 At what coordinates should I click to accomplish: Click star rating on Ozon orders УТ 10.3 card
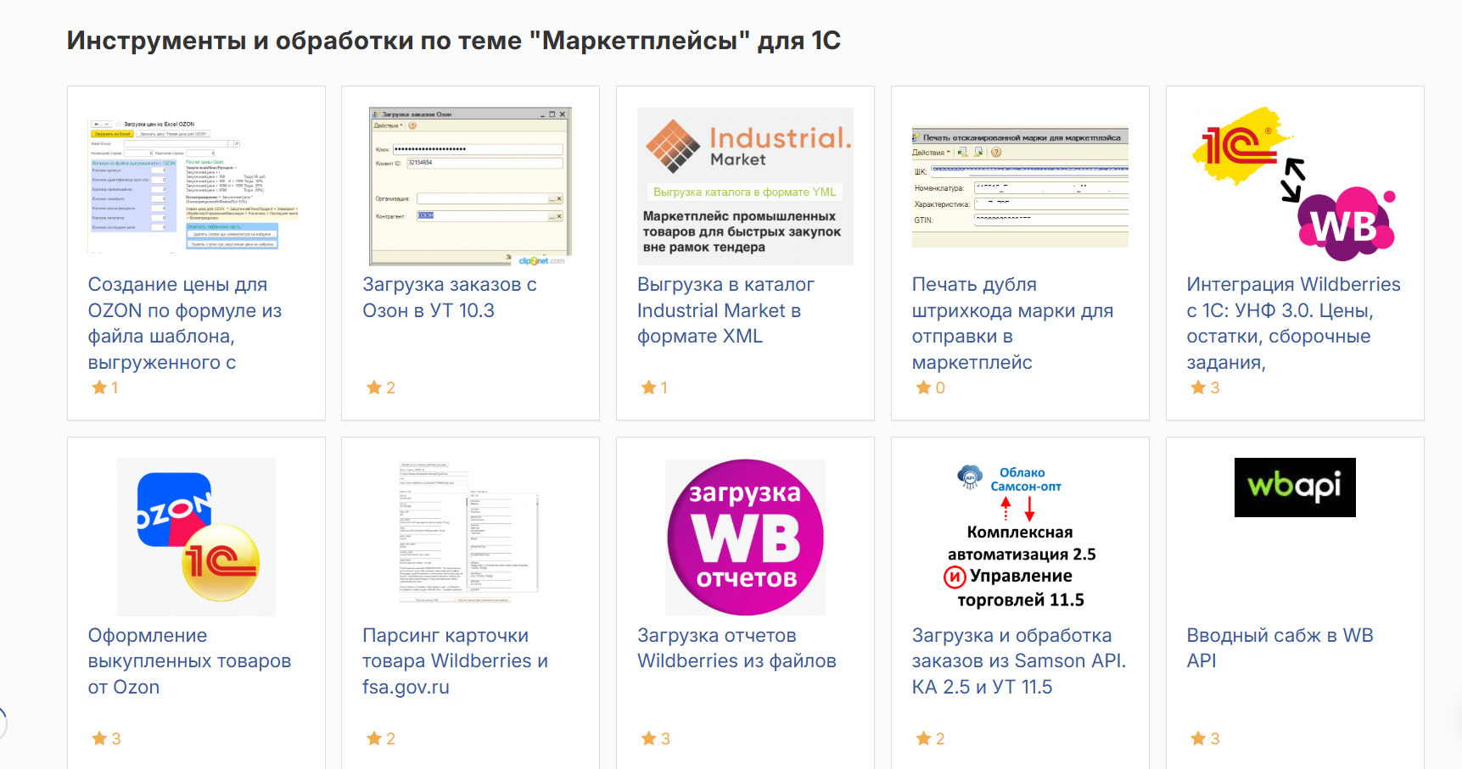coord(381,387)
